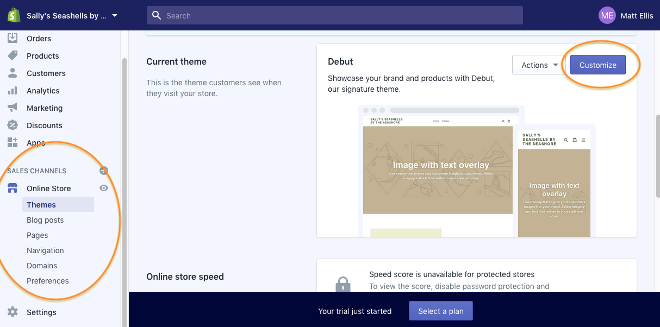Open the Orders icon in sidebar
This screenshot has width=660, height=327.
(13, 39)
